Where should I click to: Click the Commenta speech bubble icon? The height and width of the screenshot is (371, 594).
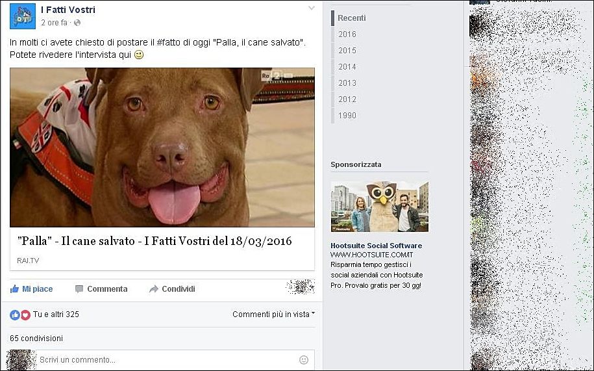click(x=79, y=289)
